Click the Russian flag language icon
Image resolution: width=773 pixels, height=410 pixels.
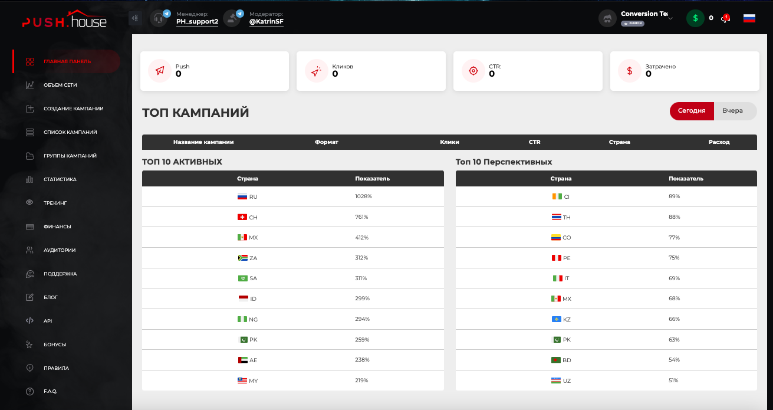click(x=749, y=18)
